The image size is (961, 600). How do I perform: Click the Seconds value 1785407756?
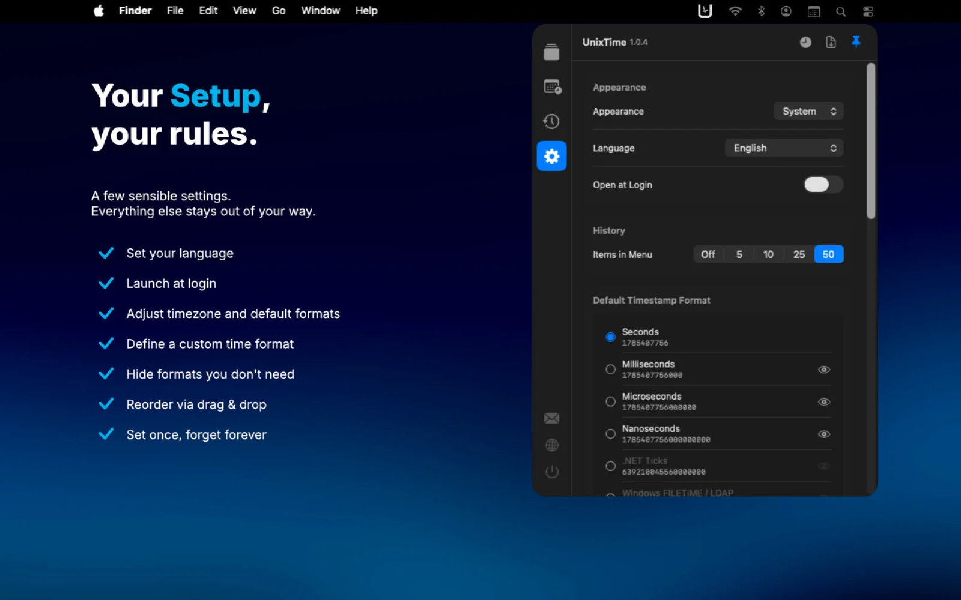645,343
